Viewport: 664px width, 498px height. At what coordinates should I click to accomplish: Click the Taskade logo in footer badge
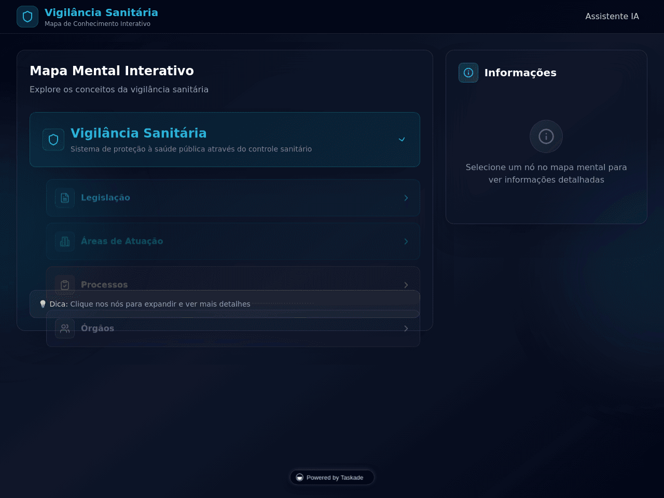click(x=299, y=477)
